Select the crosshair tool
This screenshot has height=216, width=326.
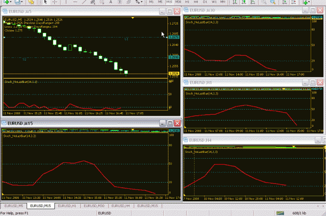(54, 2)
